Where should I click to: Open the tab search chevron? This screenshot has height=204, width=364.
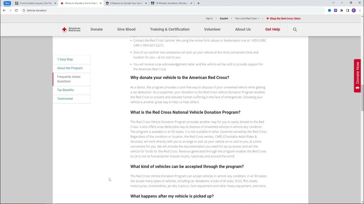[333, 3]
